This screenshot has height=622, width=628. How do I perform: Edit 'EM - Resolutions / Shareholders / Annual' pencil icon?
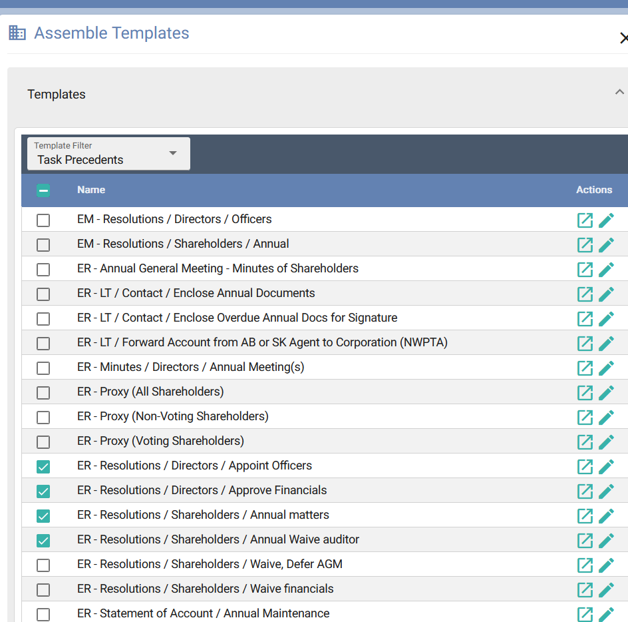606,245
